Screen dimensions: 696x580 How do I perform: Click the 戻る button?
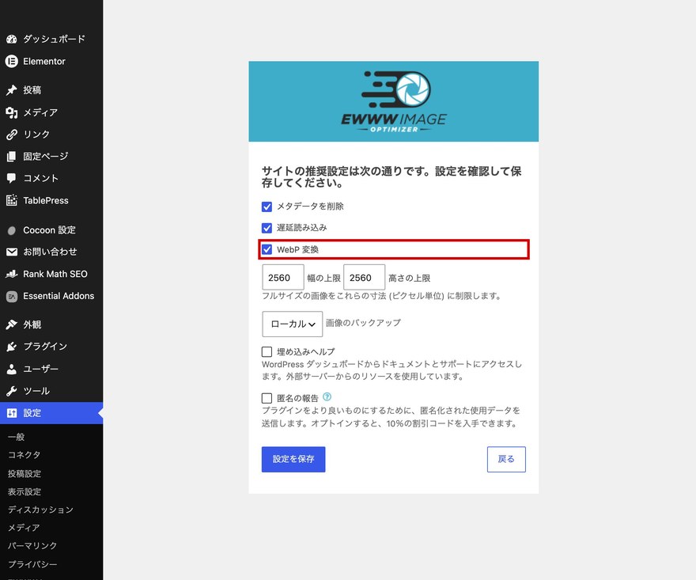(506, 459)
